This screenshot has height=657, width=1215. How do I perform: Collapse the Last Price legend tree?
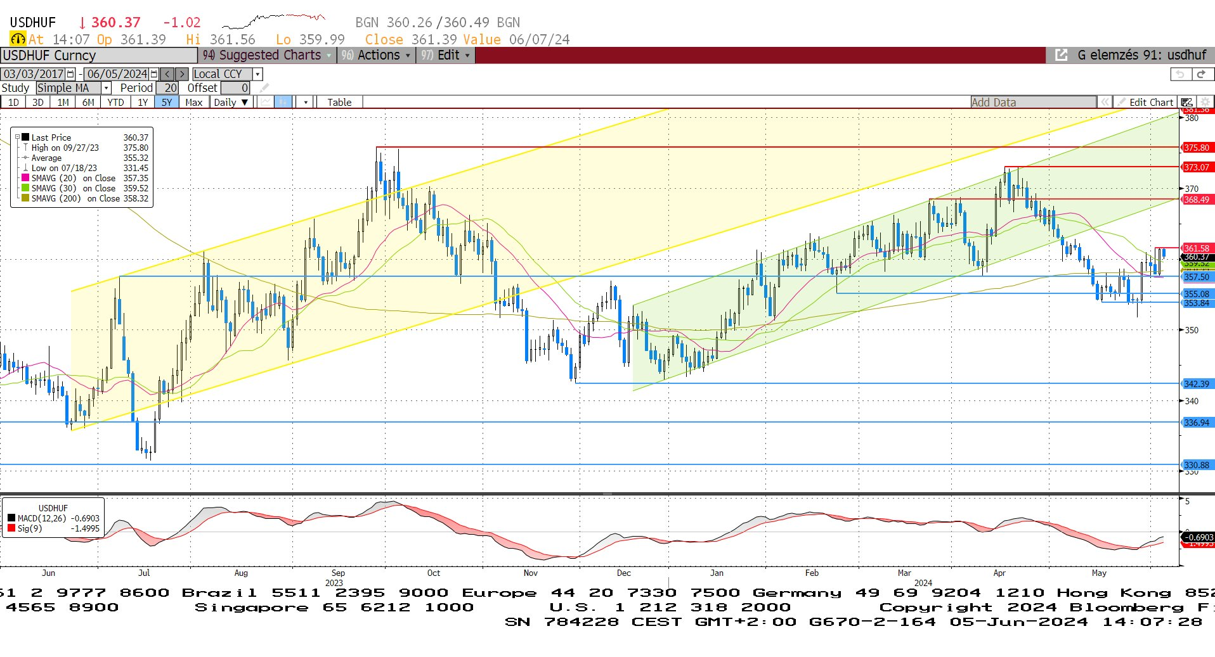(x=18, y=137)
